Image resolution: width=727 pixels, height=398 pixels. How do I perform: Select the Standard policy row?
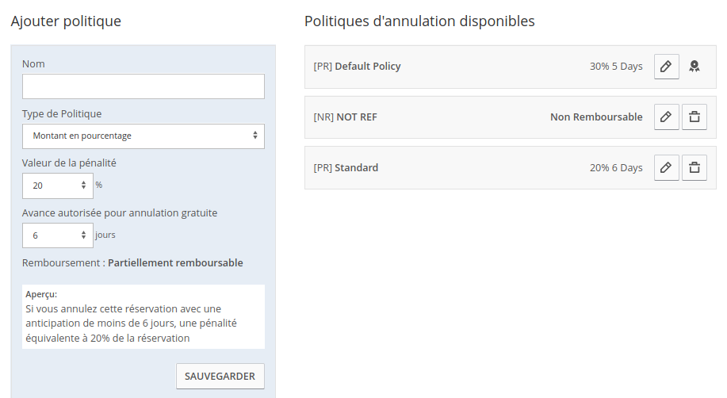pyautogui.click(x=510, y=168)
